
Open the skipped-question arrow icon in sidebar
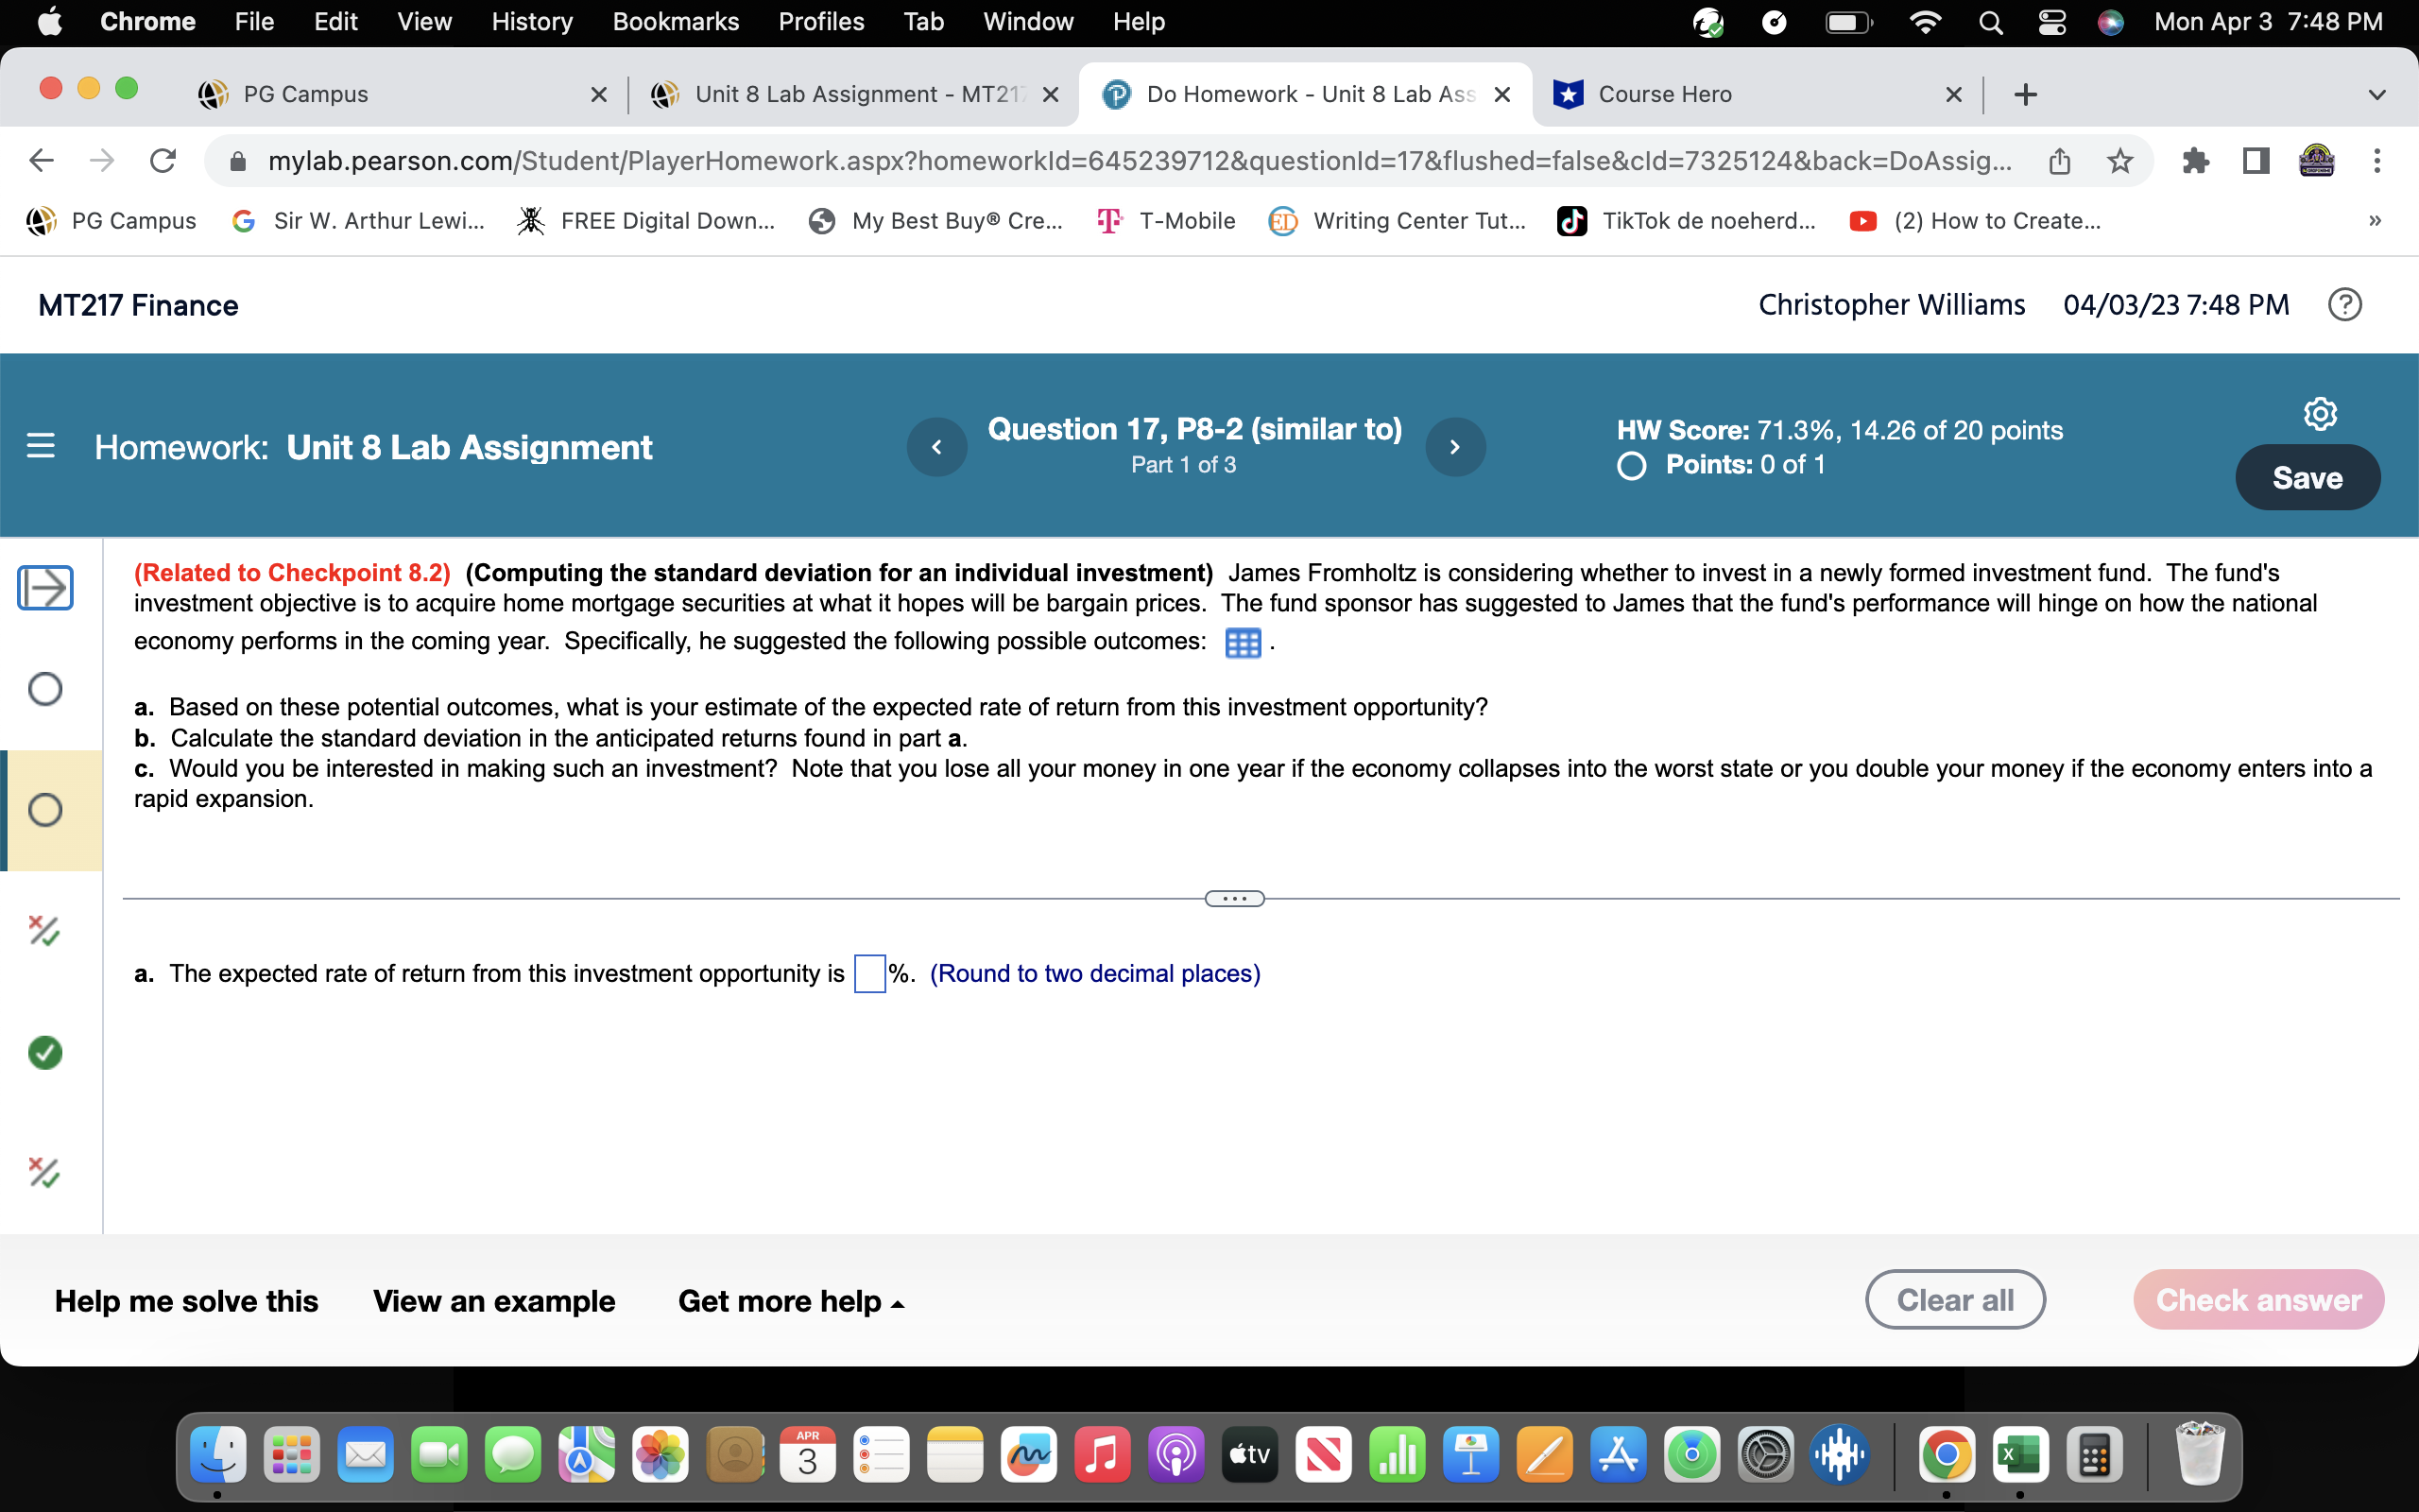(x=45, y=588)
